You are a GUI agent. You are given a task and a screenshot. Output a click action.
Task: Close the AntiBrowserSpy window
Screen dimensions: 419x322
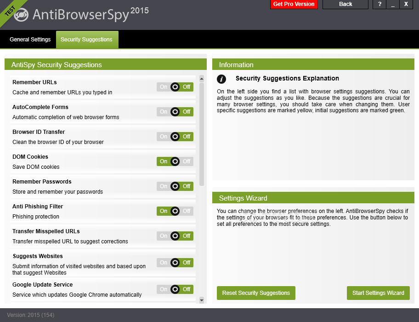click(406, 4)
